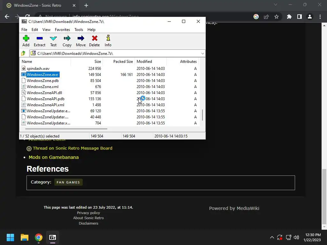Click the 7-Zip vertical scrollbar thumb
Image resolution: width=327 pixels, height=245 pixels.
202,115
